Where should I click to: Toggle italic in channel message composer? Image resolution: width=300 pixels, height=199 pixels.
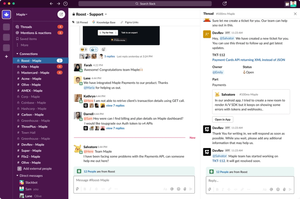(90, 189)
